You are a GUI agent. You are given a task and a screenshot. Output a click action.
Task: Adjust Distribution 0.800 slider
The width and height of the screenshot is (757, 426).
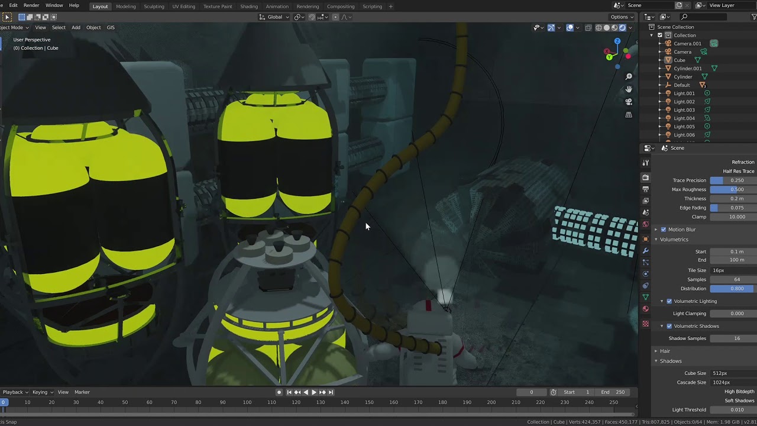(733, 289)
